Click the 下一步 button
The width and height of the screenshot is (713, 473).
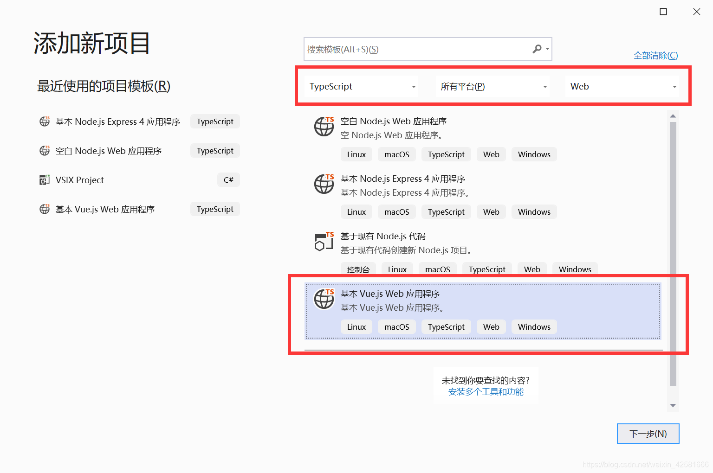coord(648,433)
